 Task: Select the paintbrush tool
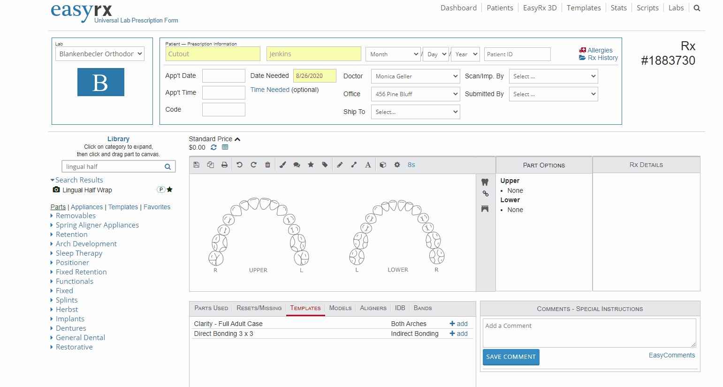coord(283,165)
